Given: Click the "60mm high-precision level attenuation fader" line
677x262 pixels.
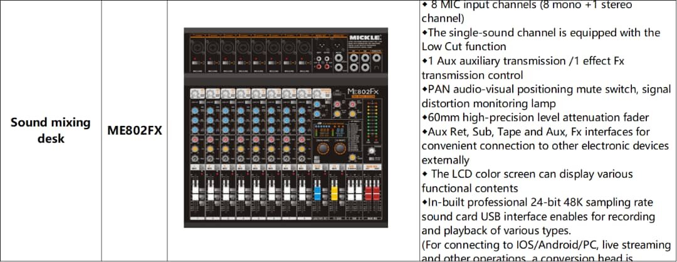Looking at the screenshot, I should 535,117.
